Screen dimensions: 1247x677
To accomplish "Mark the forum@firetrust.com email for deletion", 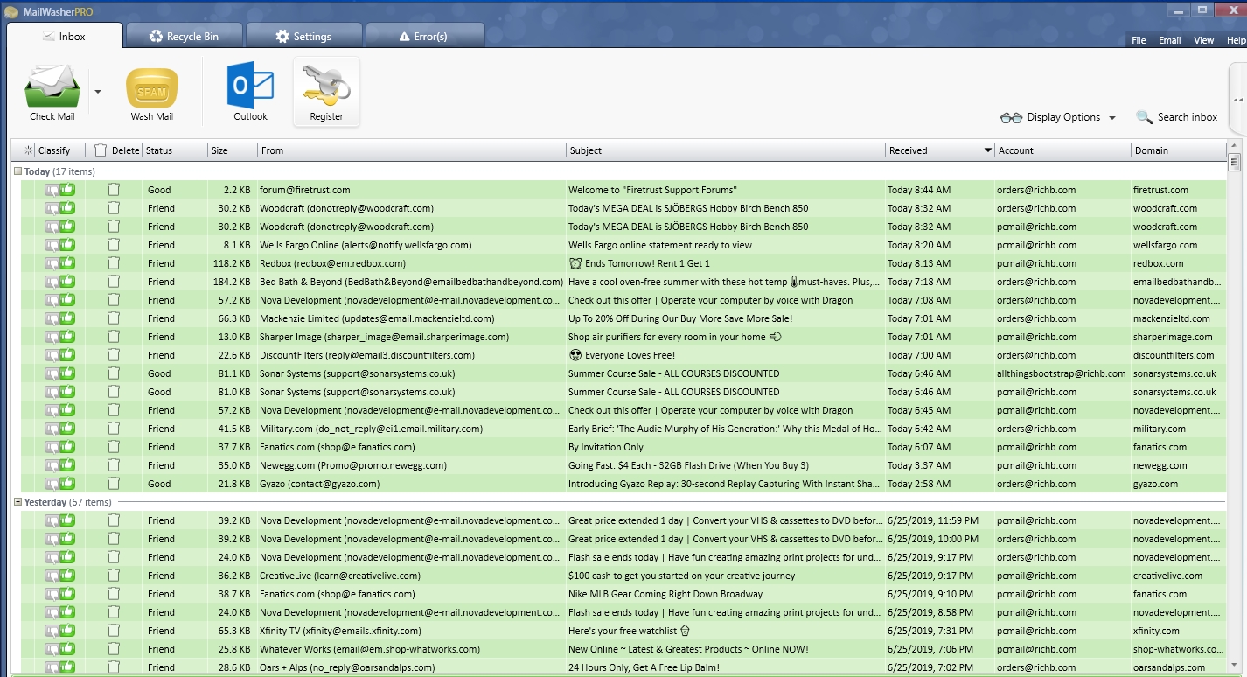I will click(x=114, y=190).
